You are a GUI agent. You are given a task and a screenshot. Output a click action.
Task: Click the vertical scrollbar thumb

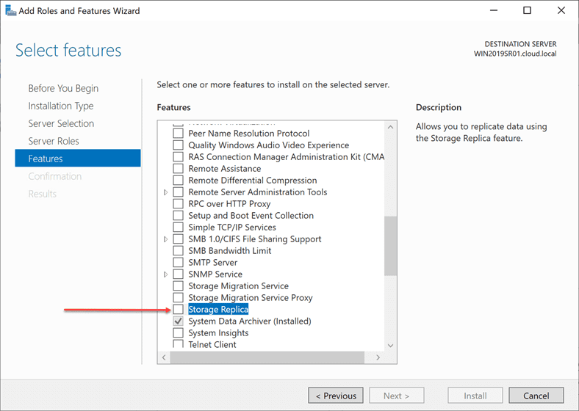389,246
